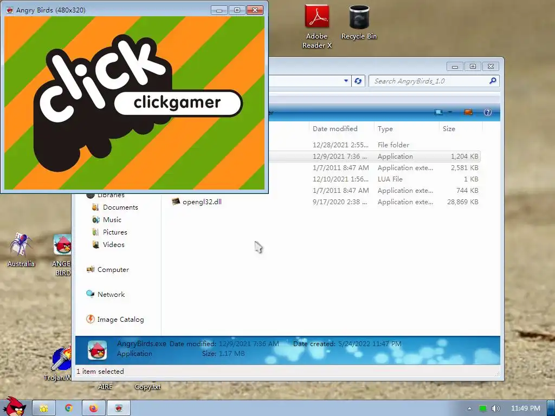Toggle the preview pane icon in Explorer

468,113
